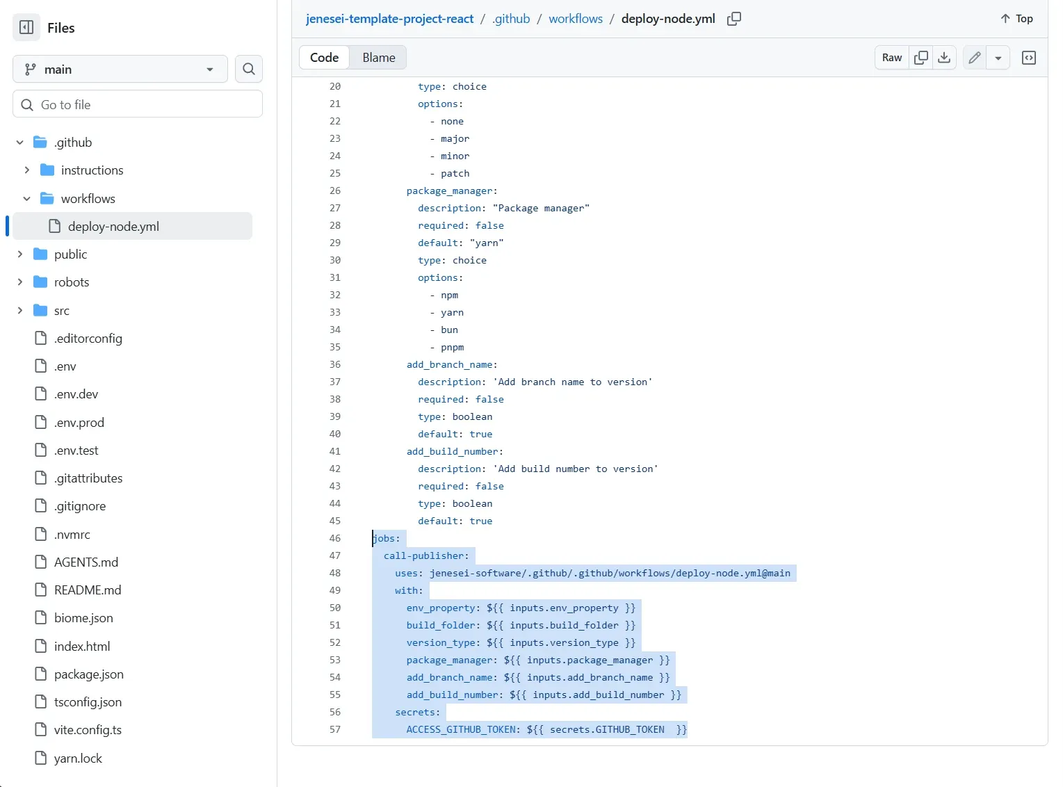Image resolution: width=1063 pixels, height=787 pixels.
Task: Expand the instructions folder chevron
Action: 26,170
